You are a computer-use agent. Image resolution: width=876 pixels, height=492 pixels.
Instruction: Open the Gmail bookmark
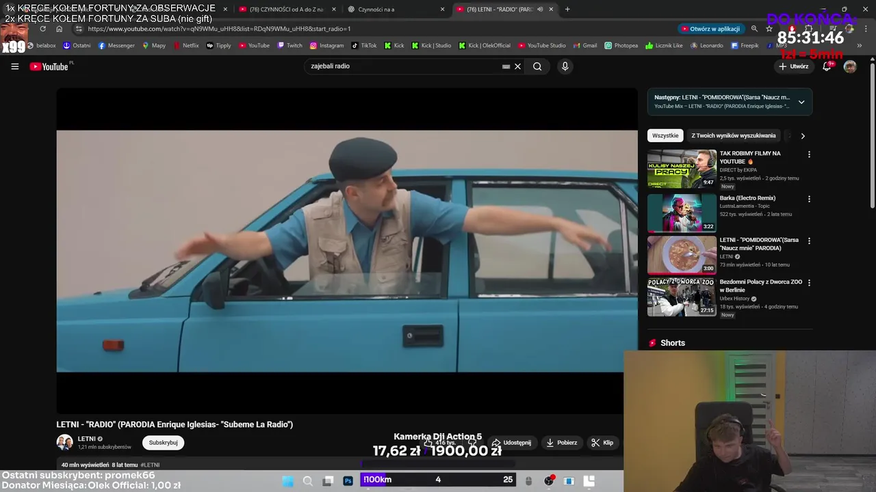point(585,46)
